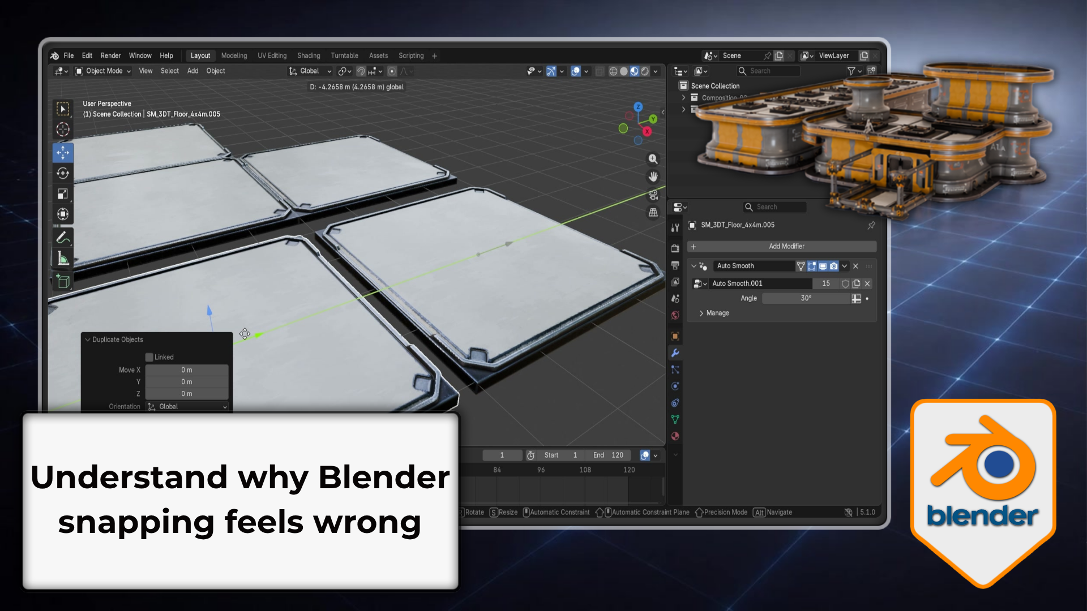Open Orientation Global dropdown in operator panel
1087x611 pixels.
click(187, 407)
